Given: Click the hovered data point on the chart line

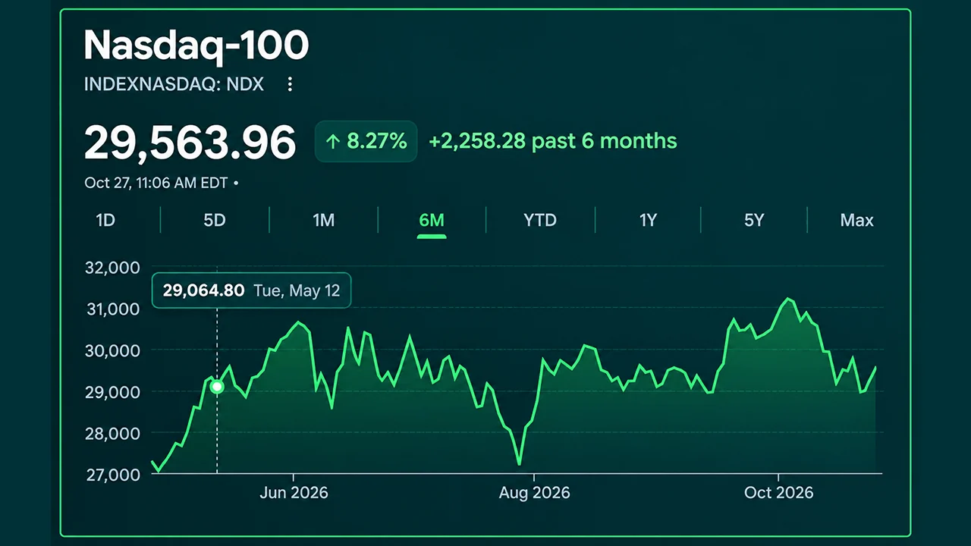Looking at the screenshot, I should click(217, 387).
